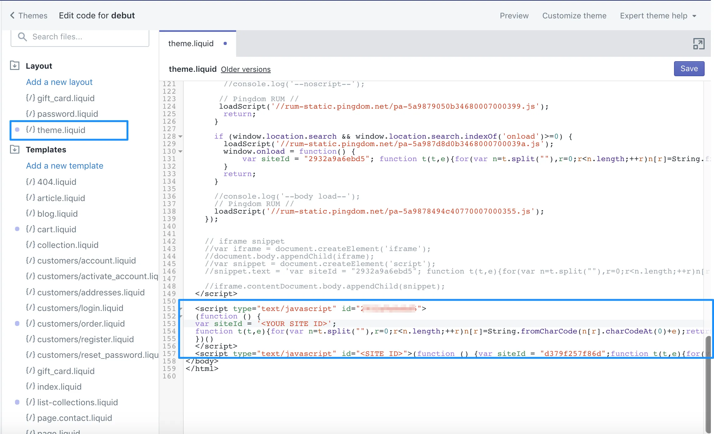
Task: Collapse the Layout folder icon
Action: point(15,66)
